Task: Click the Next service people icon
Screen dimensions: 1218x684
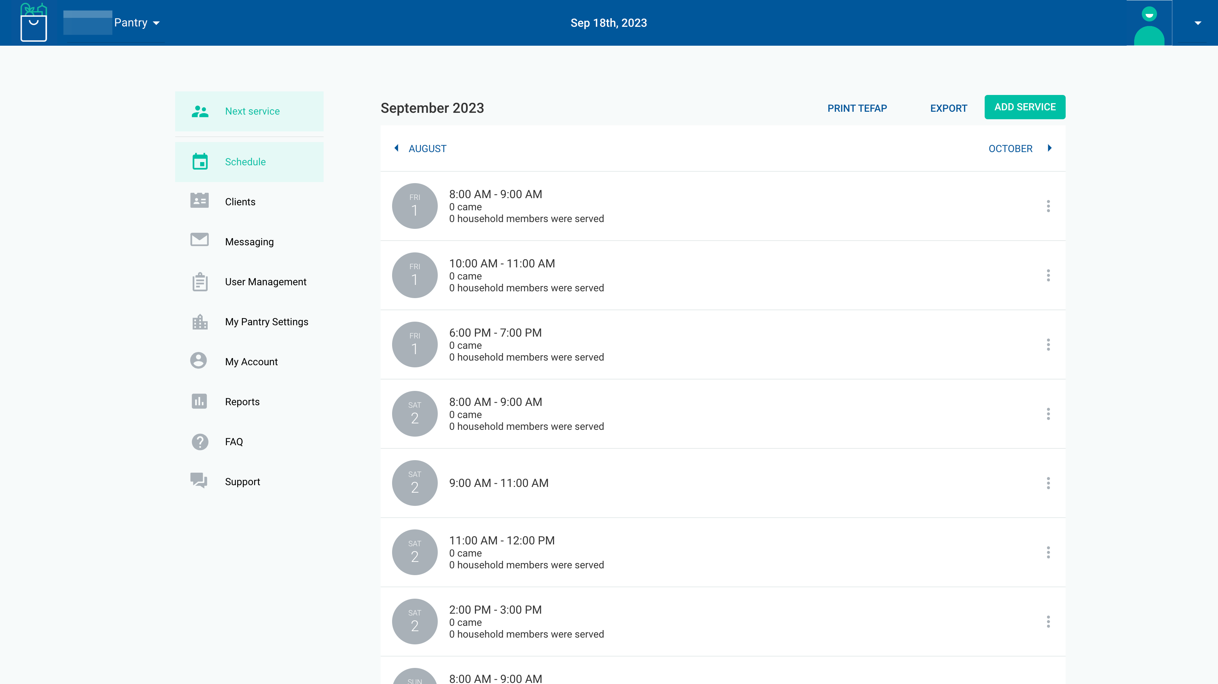Action: point(200,112)
